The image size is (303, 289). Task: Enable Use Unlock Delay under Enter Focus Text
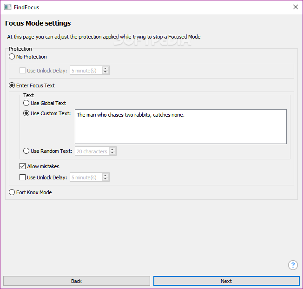[x=22, y=177]
